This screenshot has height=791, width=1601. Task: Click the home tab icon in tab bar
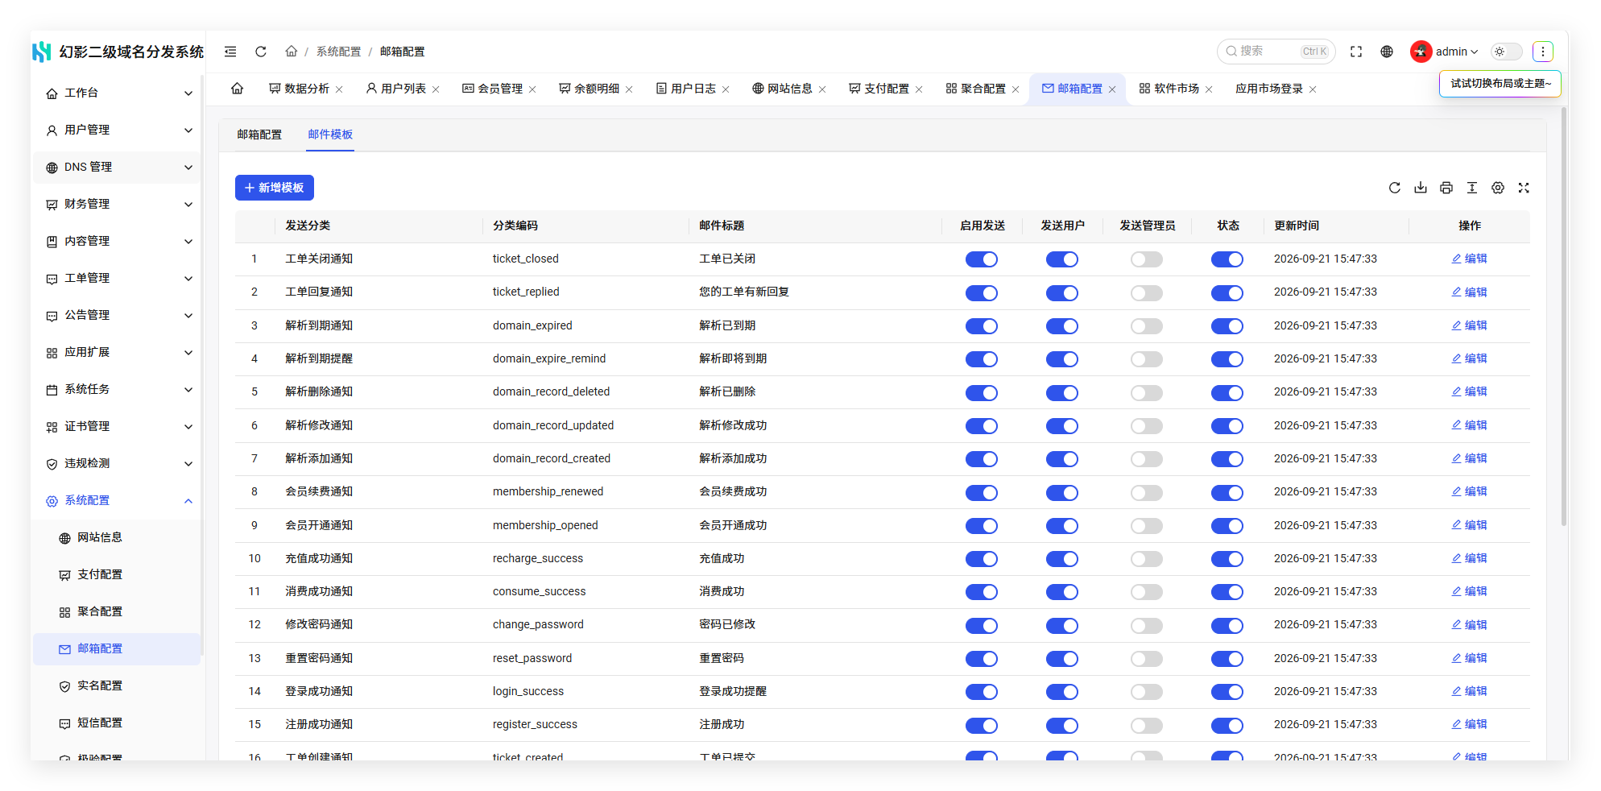pos(238,89)
